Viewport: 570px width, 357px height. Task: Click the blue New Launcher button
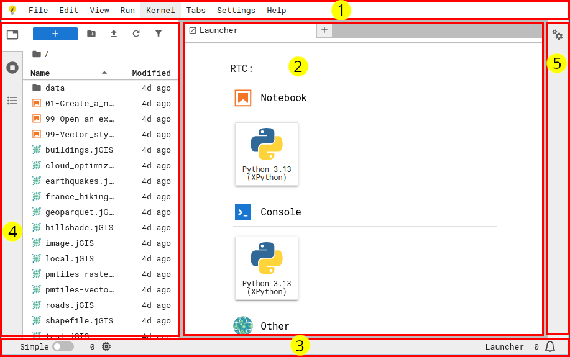55,34
